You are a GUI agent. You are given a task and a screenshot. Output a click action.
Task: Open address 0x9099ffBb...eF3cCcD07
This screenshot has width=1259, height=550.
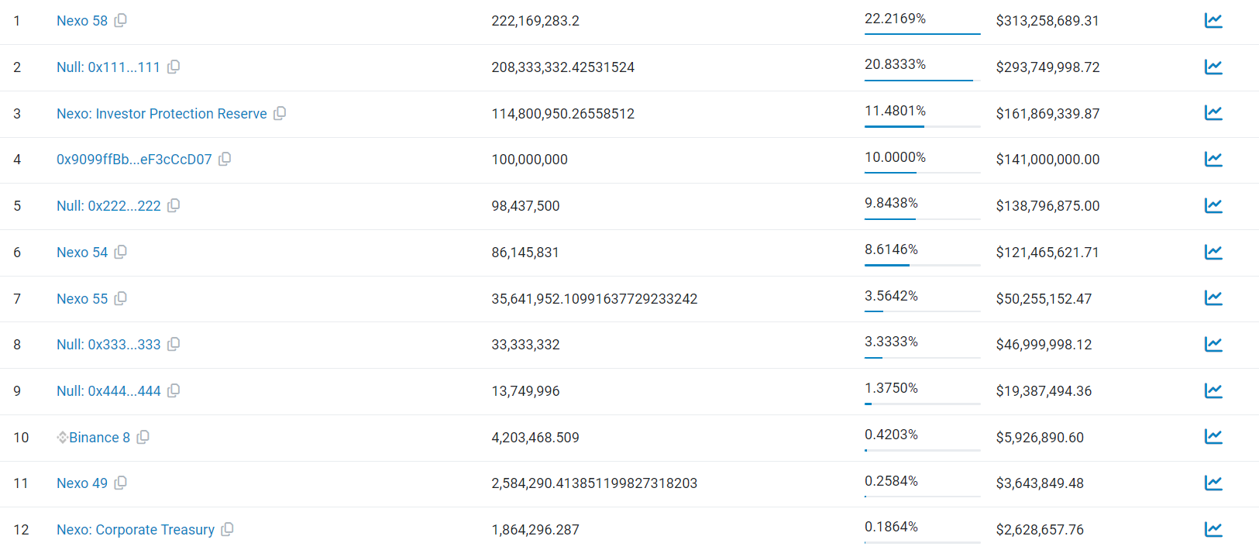(x=134, y=160)
